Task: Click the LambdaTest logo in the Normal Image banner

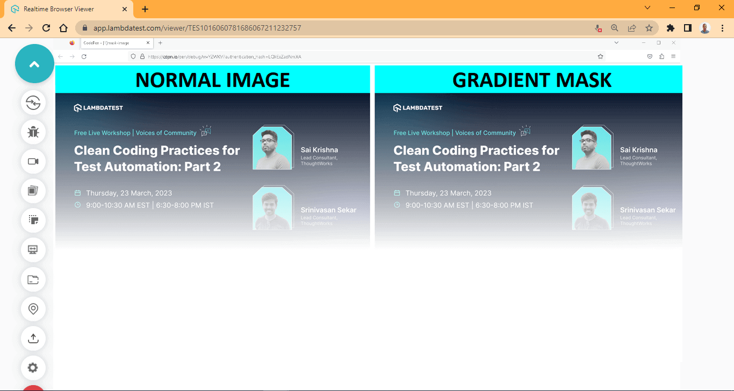Action: coord(98,108)
